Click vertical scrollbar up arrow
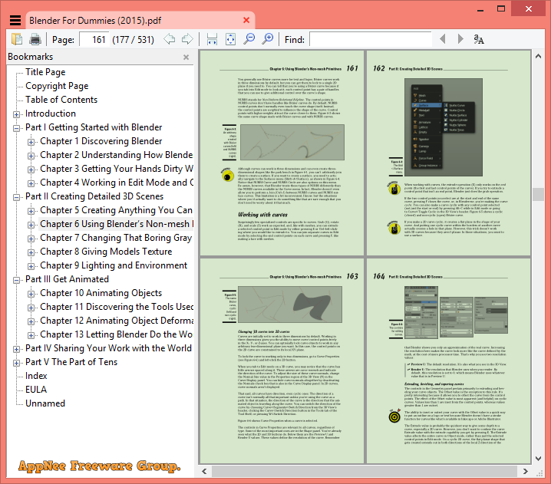This screenshot has width=551, height=484. coord(538,56)
